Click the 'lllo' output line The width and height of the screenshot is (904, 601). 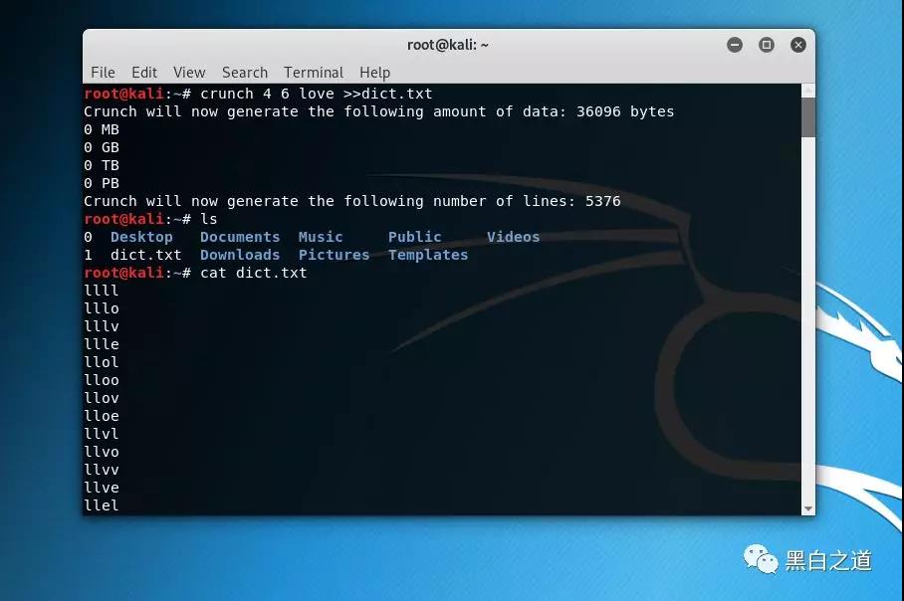click(x=102, y=308)
